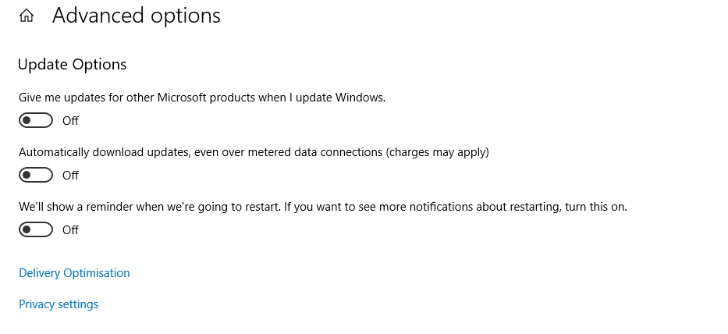Open the Privacy settings link
This screenshot has height=334, width=728.
(59, 304)
